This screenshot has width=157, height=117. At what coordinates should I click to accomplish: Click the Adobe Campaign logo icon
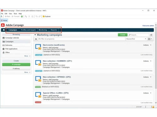pyautogui.click(x=3, y=25)
